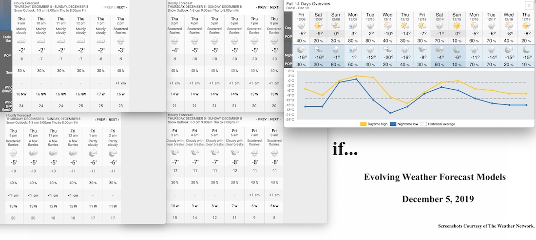Close the Full 14 Days Overview panel

click(528, 5)
